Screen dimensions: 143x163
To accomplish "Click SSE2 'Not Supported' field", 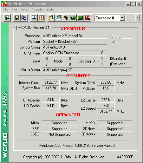I will pos(59,134).
